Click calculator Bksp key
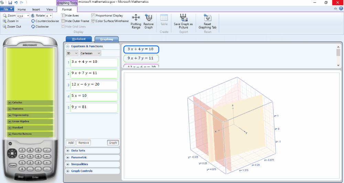 (x=21, y=177)
